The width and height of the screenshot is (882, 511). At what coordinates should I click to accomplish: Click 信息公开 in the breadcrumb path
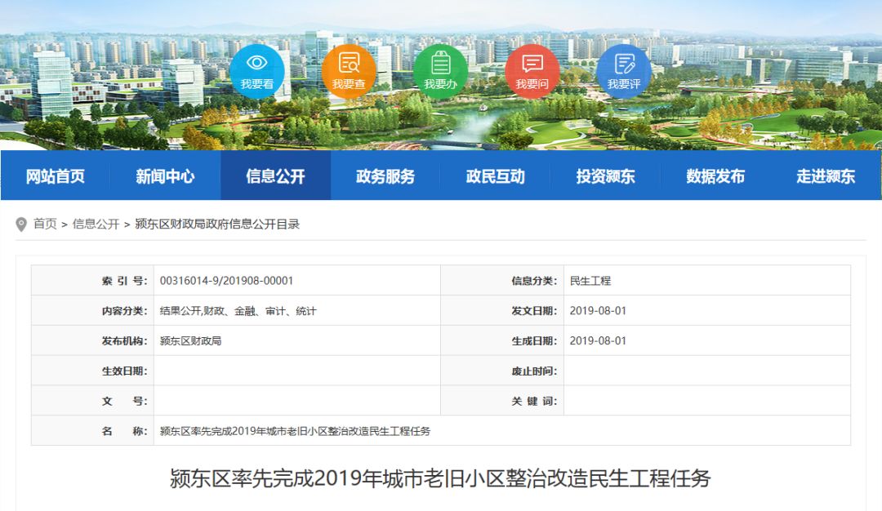coord(96,224)
